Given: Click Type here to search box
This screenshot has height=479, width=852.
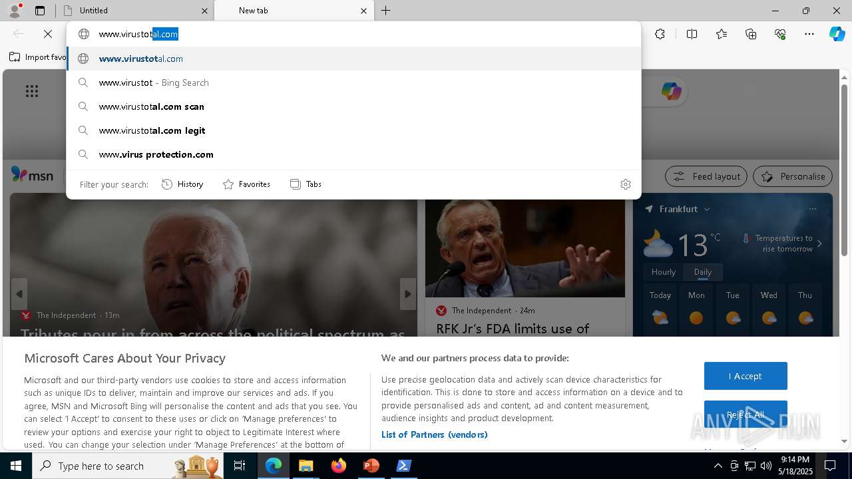Looking at the screenshot, I should click(x=128, y=466).
